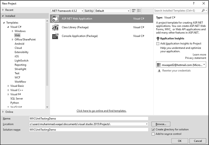Expand the Recent section
The image size is (209, 145).
[3, 10]
